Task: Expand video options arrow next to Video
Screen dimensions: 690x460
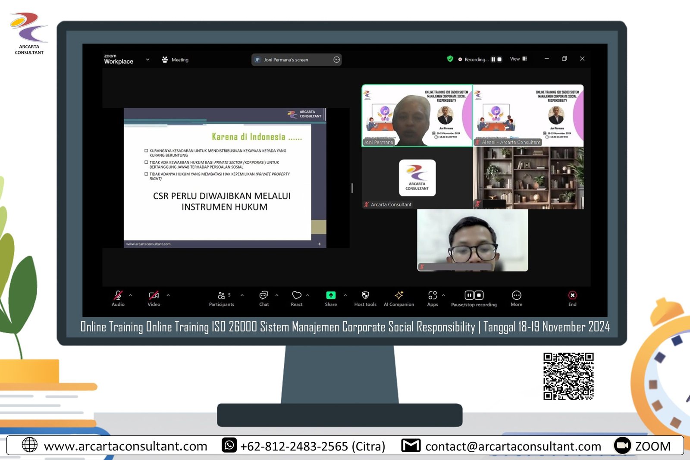Action: point(168,295)
